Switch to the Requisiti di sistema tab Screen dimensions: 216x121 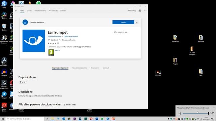coord(80,68)
